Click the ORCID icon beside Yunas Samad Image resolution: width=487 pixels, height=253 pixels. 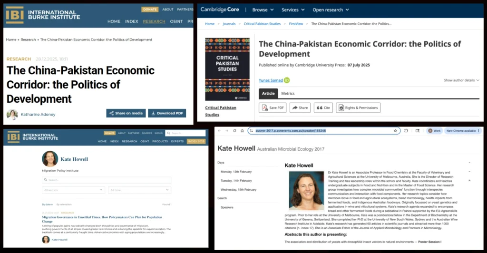287,80
